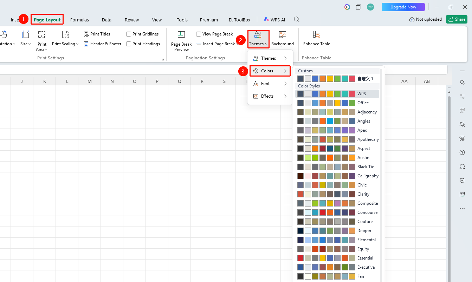The height and width of the screenshot is (282, 472).
Task: Select the Office color scheme
Action: (x=337, y=103)
